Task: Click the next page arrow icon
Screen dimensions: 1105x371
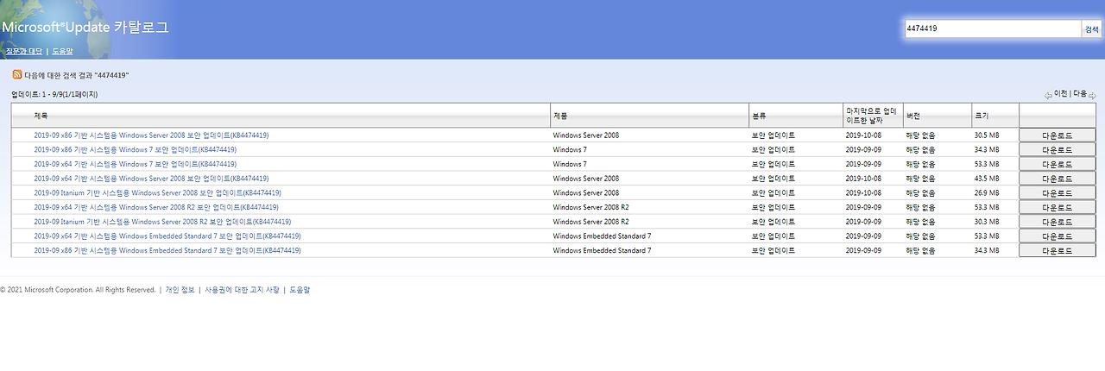Action: click(1092, 95)
